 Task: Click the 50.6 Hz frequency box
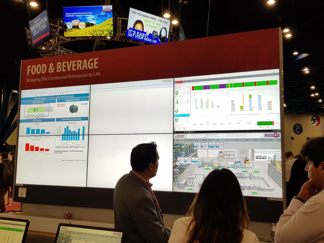pos(40,116)
